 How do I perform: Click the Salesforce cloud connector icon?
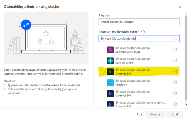(x=110, y=83)
